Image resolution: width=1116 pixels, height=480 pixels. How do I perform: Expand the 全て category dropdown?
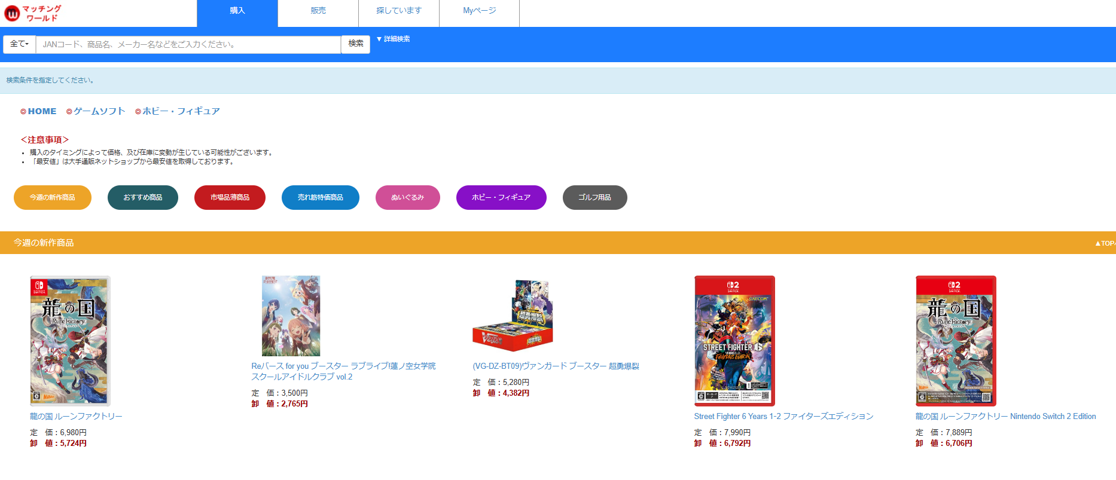tap(20, 44)
